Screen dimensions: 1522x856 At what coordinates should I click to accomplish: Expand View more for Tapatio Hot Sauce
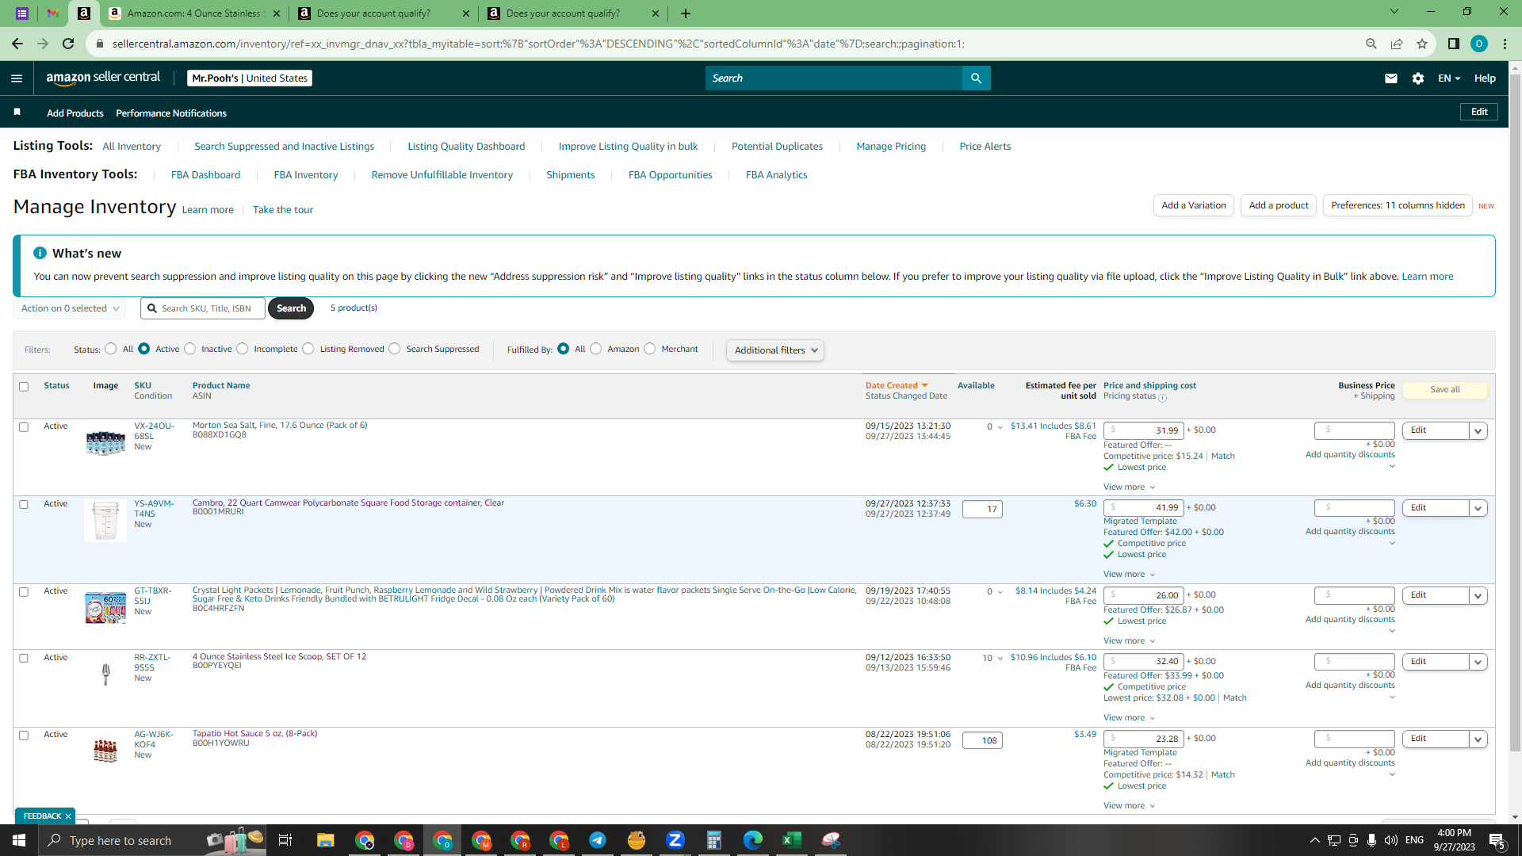[1129, 806]
